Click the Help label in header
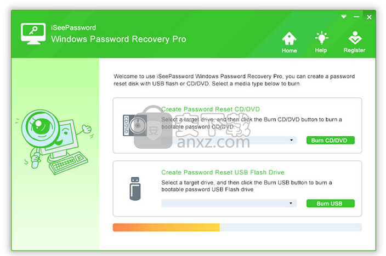 pos(321,50)
